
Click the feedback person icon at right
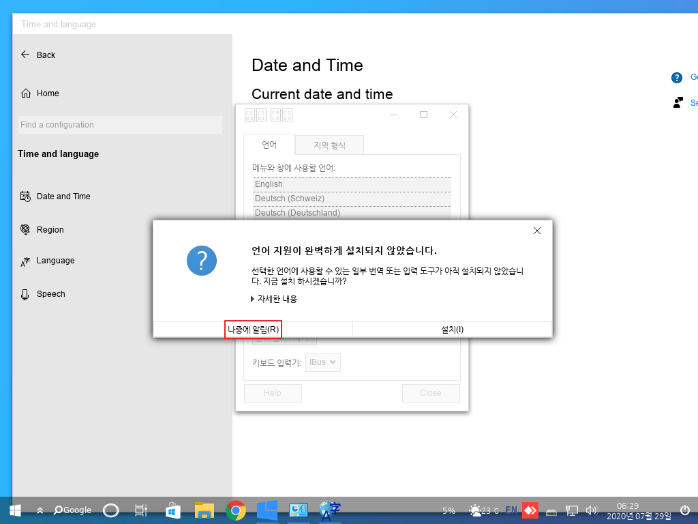678,103
